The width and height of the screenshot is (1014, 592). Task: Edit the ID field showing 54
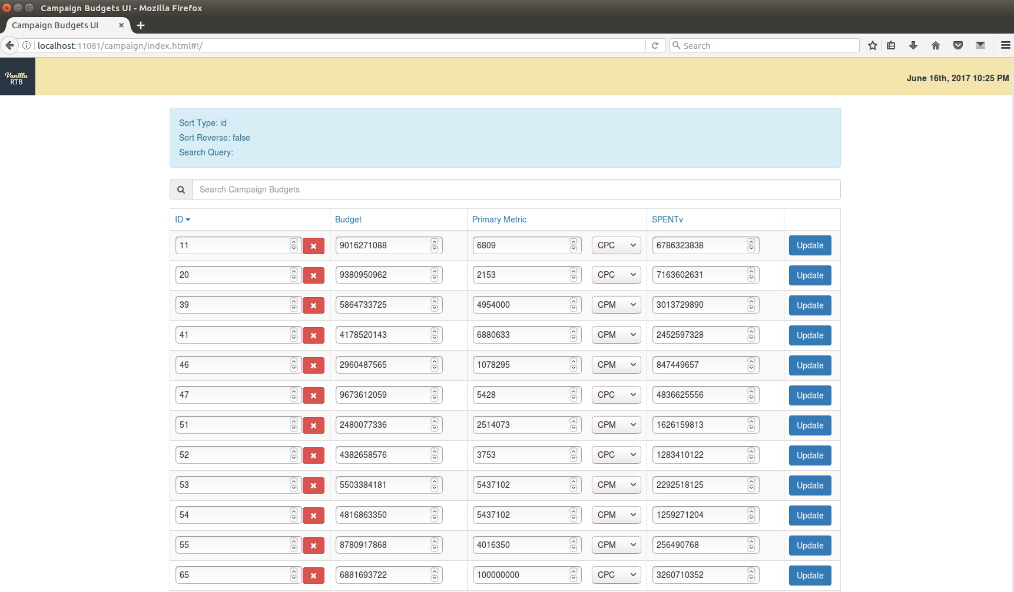238,515
